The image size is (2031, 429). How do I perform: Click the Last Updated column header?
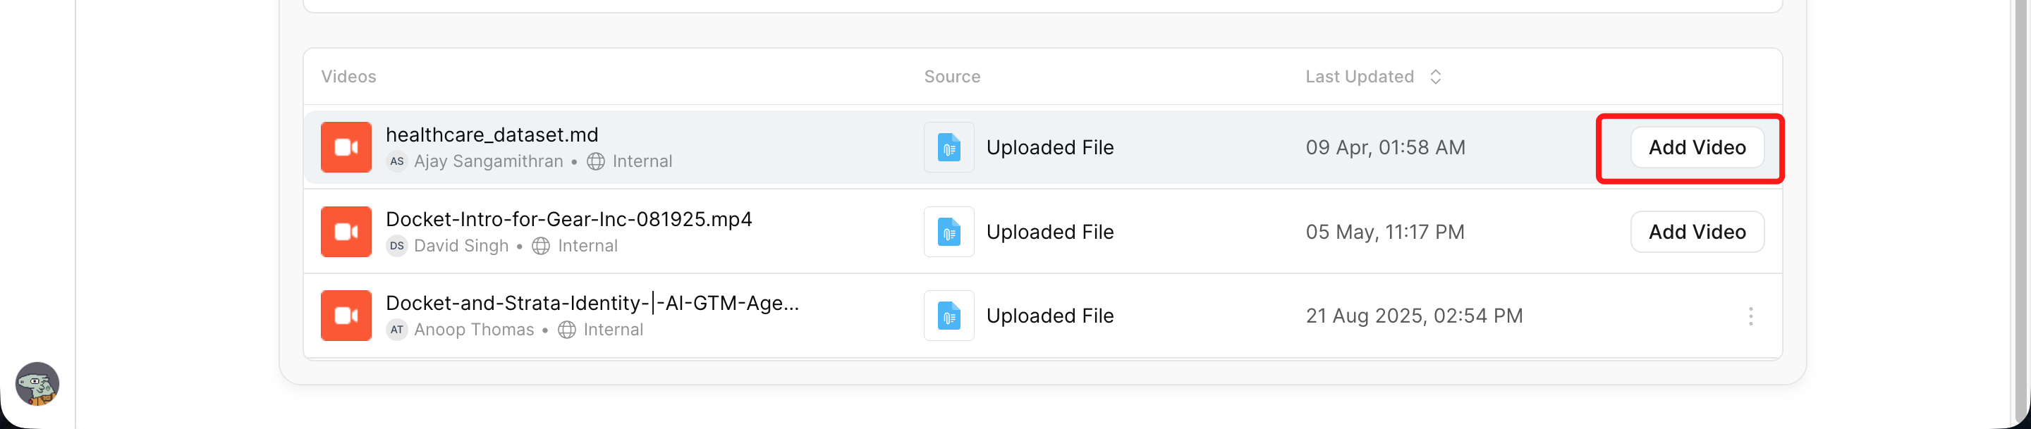[x=1359, y=76]
